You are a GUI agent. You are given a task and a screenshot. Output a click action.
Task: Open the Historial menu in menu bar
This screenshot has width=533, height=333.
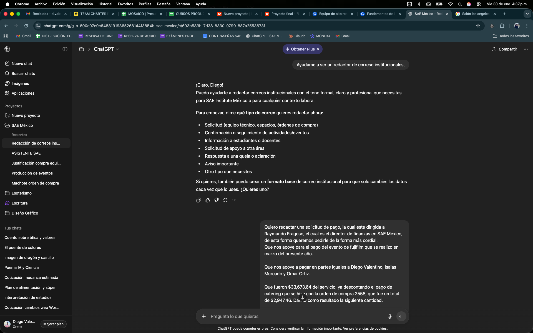(105, 4)
